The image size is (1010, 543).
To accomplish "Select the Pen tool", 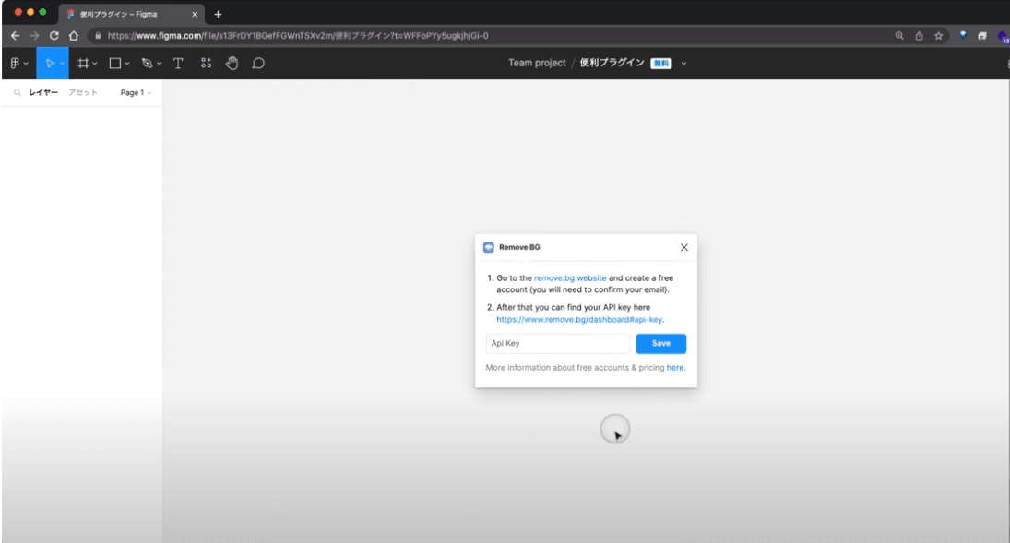I will click(x=147, y=63).
